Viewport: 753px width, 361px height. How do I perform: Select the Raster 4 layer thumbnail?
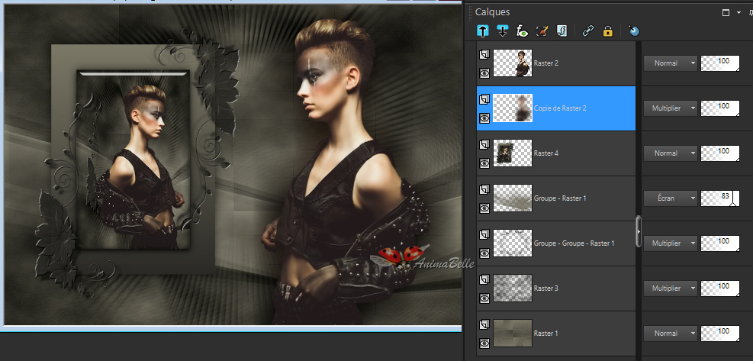tap(513, 153)
